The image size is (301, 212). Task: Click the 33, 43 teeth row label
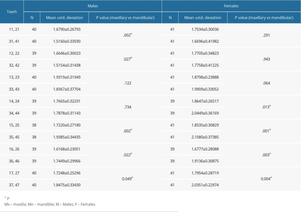pos(12,89)
